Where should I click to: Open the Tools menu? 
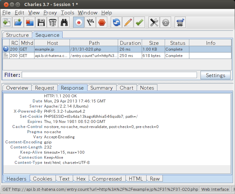67,13
